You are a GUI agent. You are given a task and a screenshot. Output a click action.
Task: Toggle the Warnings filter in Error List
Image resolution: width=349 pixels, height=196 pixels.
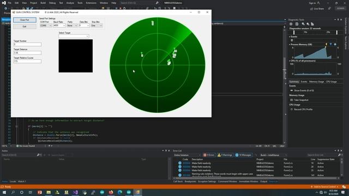(225, 155)
